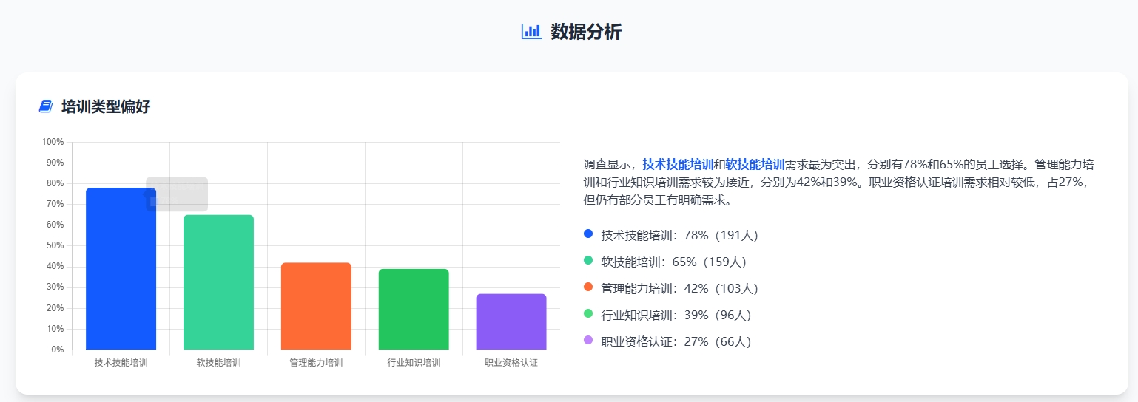
Task: Click the purple 职业资格认证 bar
Action: click(511, 321)
